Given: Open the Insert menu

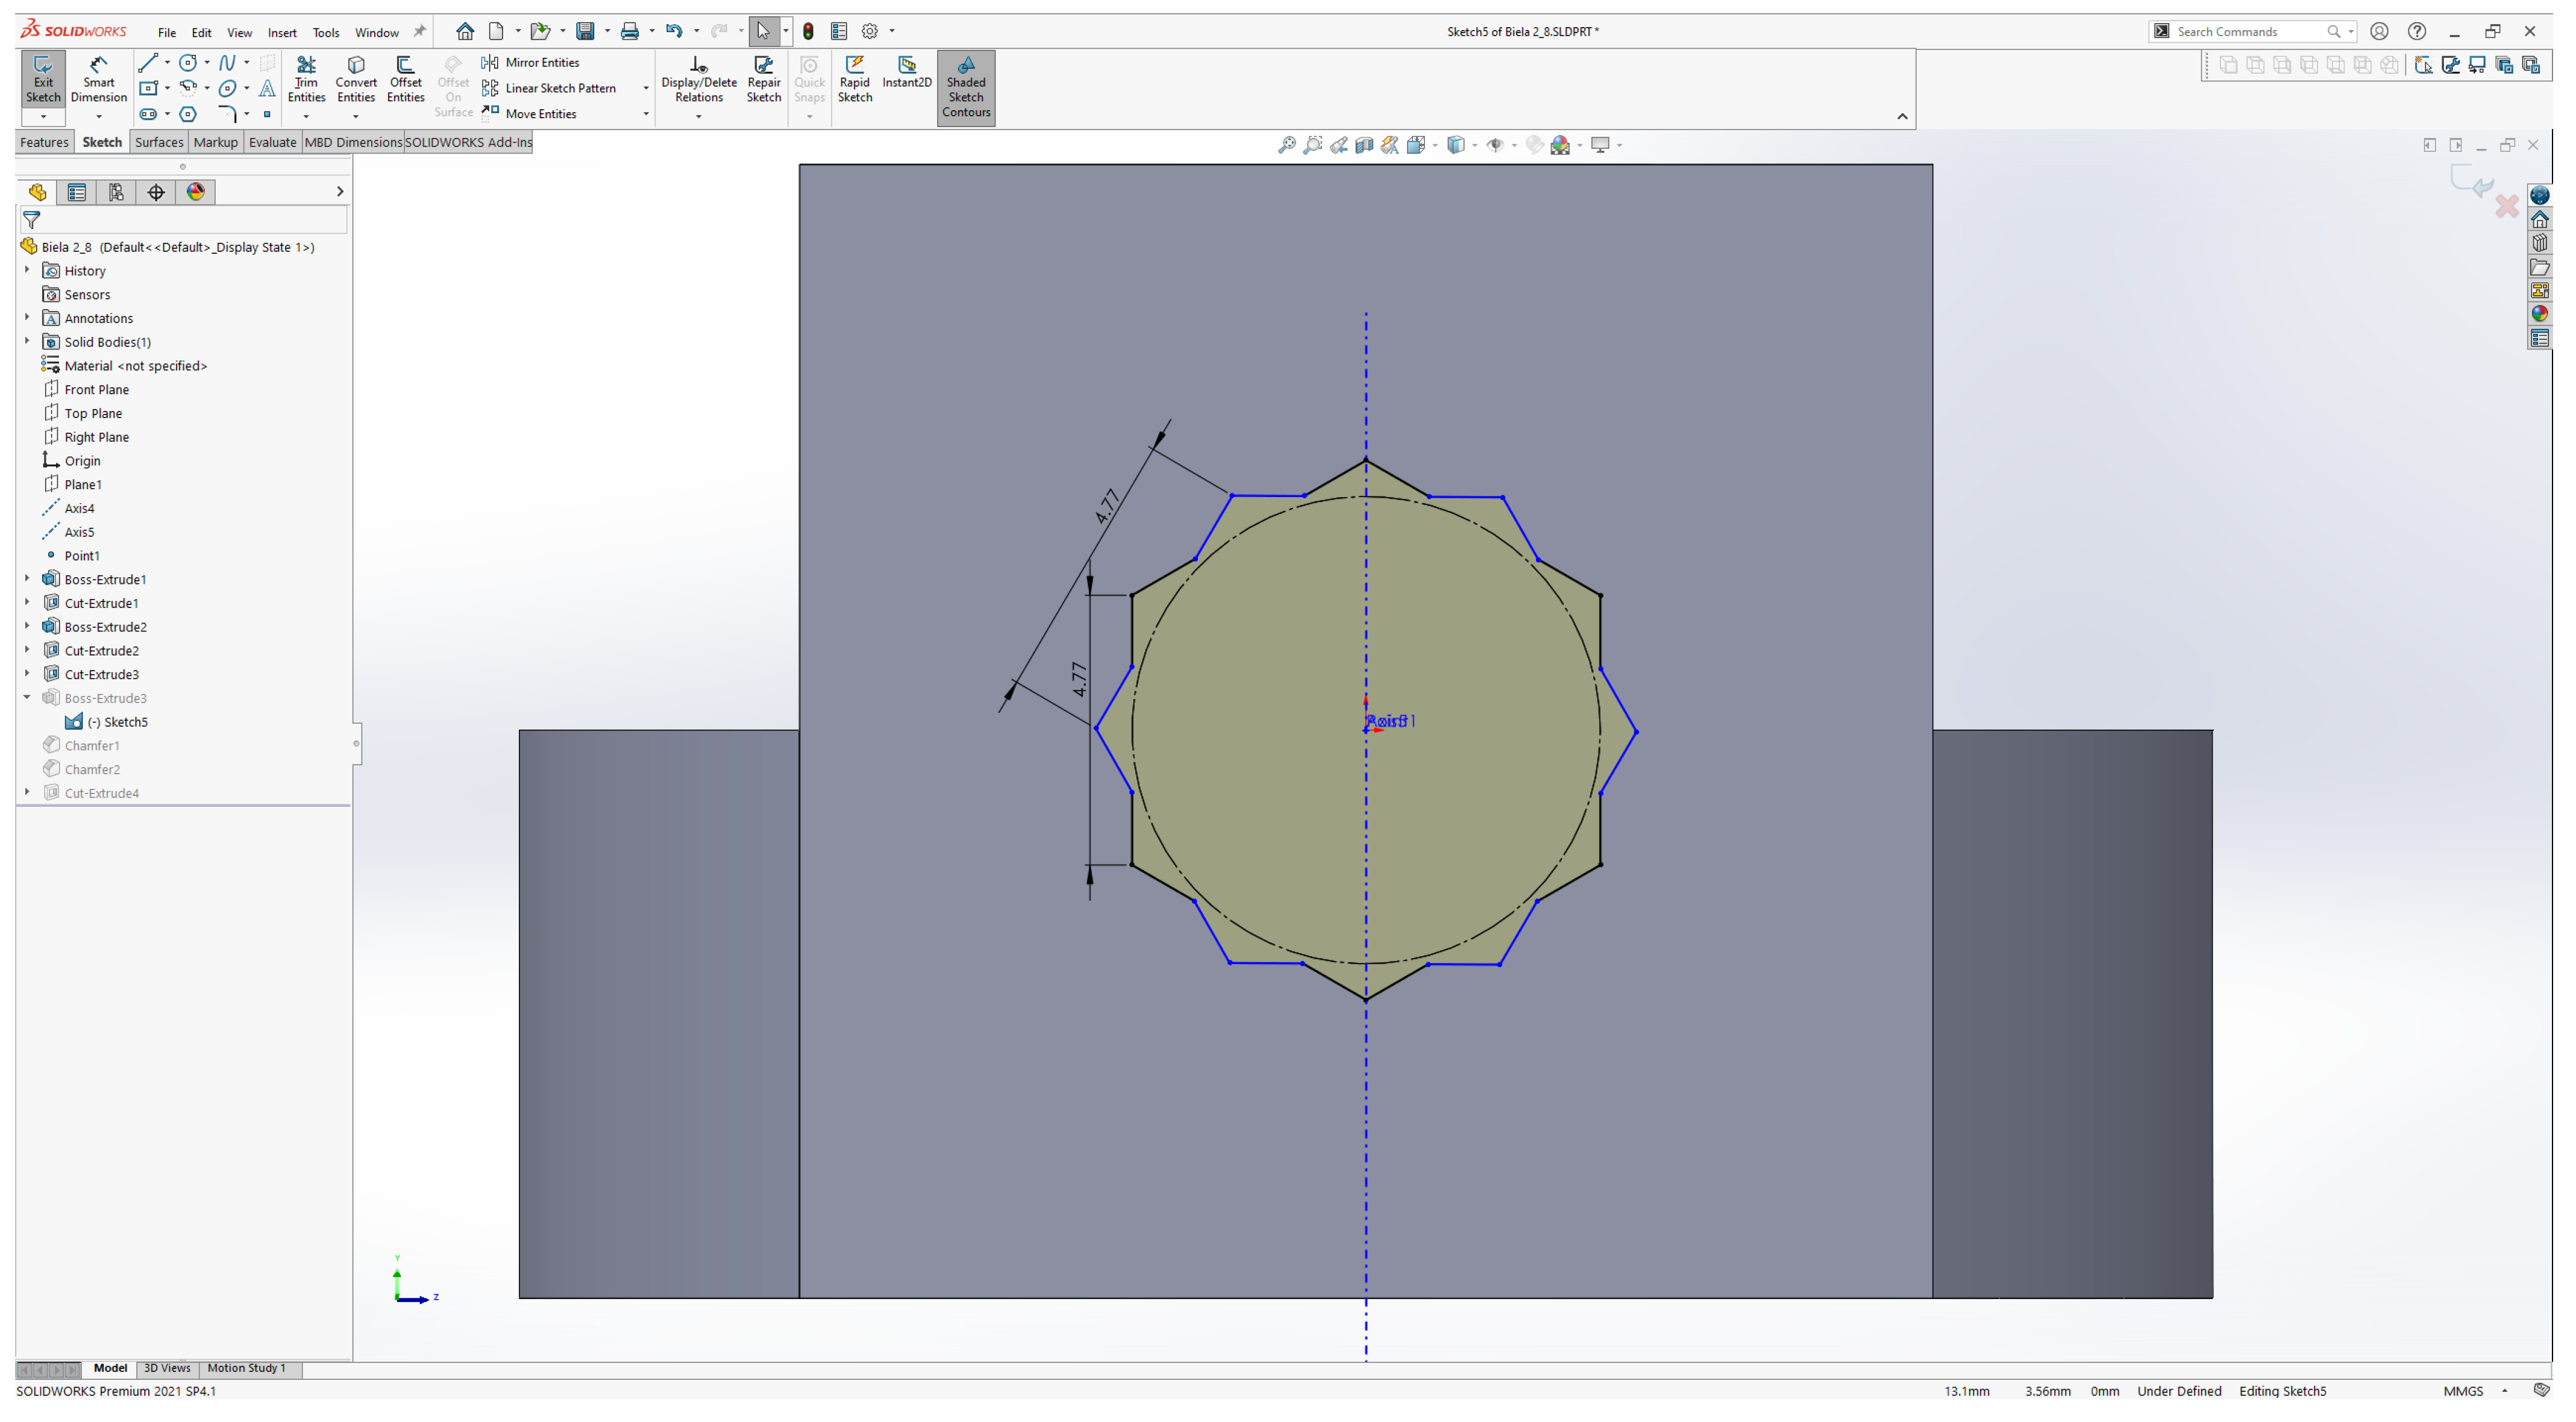Looking at the screenshot, I should [282, 32].
